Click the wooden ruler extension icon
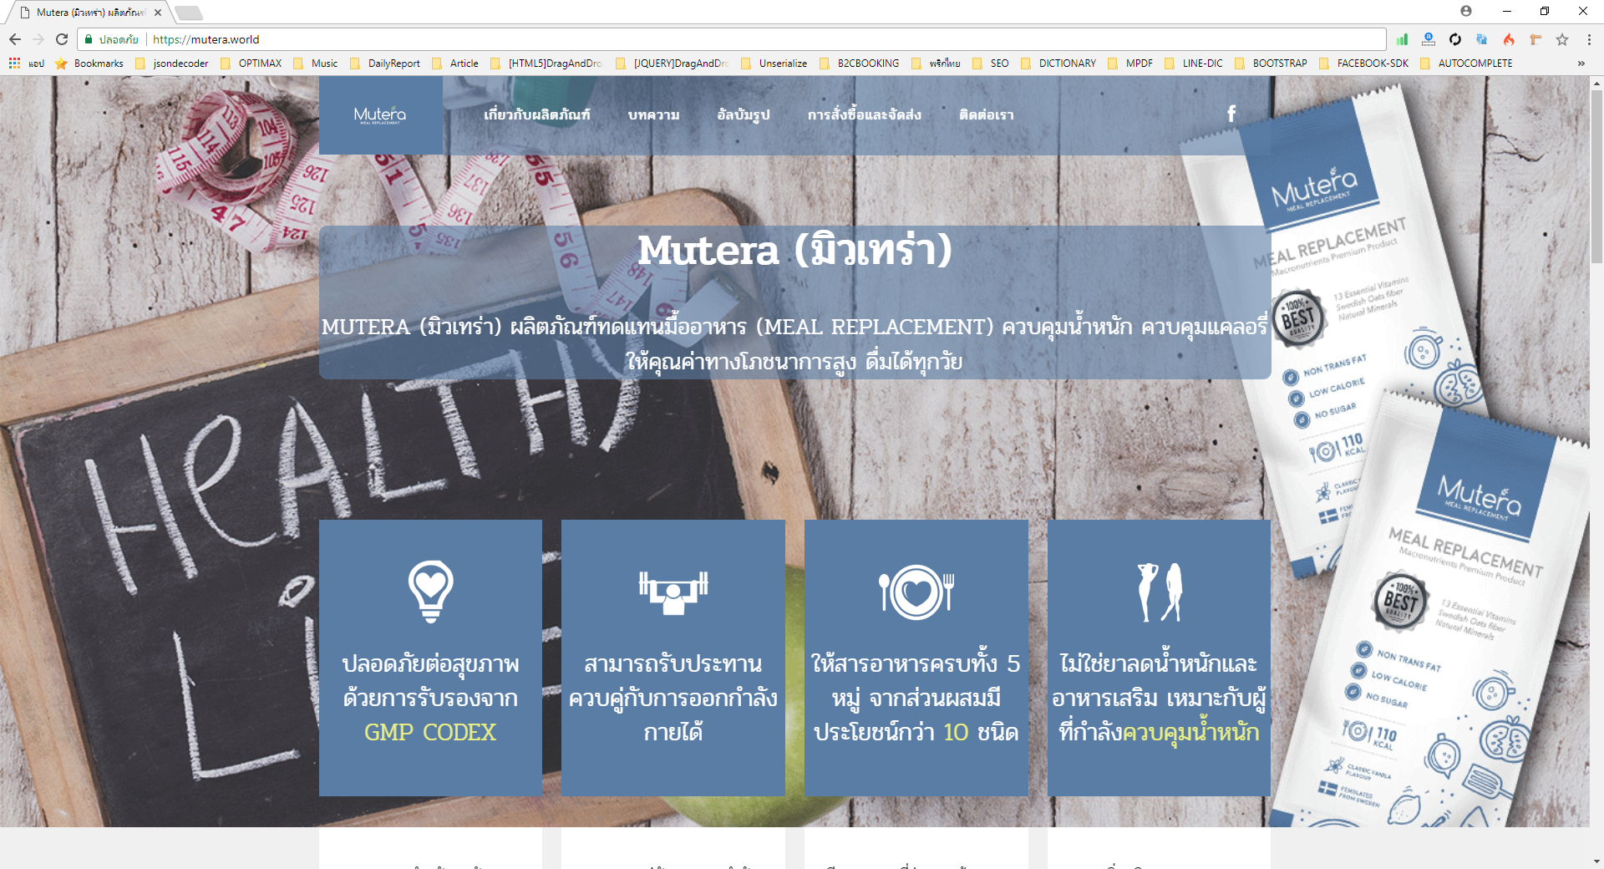The width and height of the screenshot is (1604, 869). point(1535,39)
